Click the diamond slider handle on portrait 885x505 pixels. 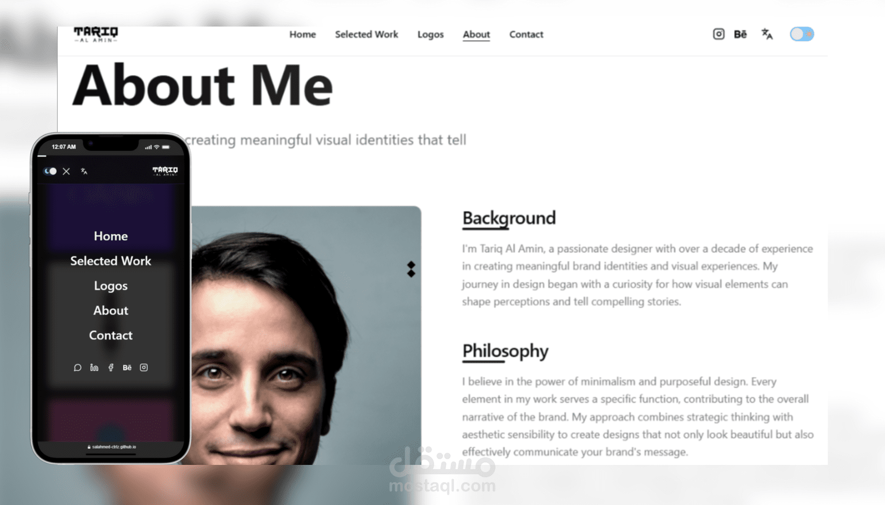click(x=411, y=269)
